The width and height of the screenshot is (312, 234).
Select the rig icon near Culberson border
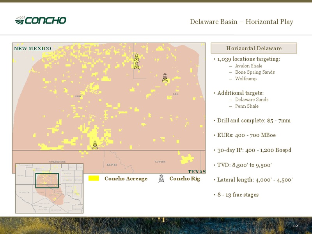[x=95, y=145]
